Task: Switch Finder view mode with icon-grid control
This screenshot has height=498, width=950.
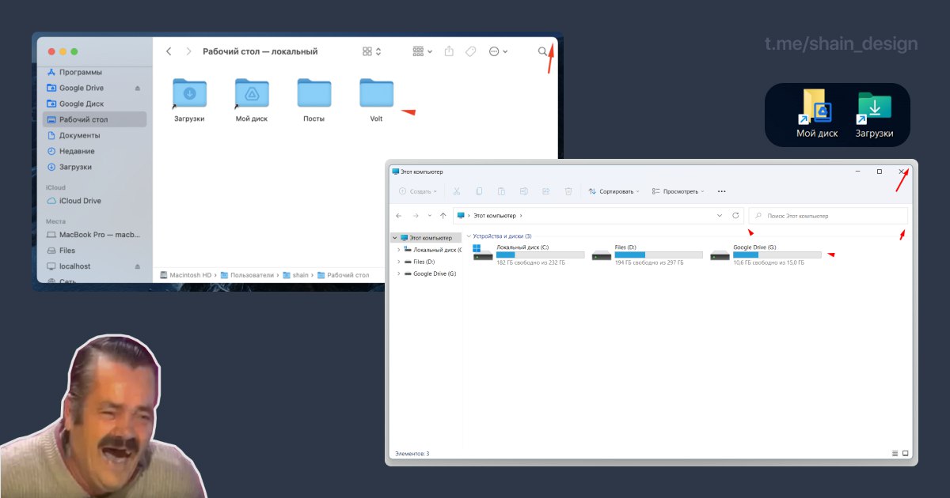Action: click(371, 51)
